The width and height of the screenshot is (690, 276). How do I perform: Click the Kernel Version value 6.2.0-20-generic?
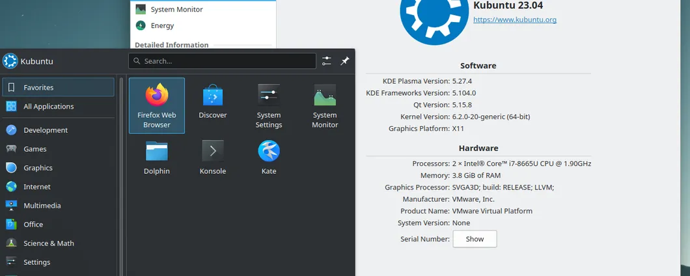pos(491,117)
